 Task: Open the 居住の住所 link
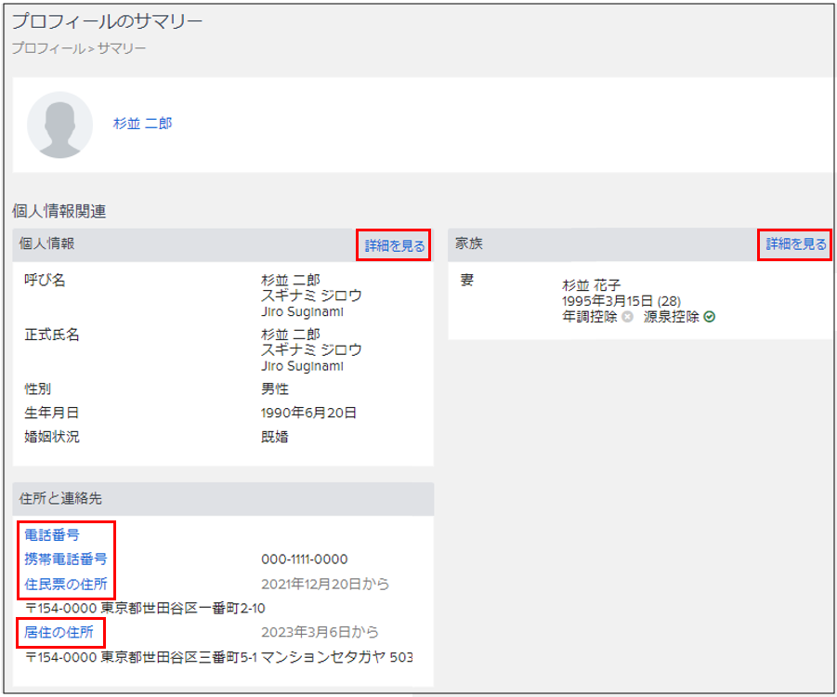click(59, 633)
